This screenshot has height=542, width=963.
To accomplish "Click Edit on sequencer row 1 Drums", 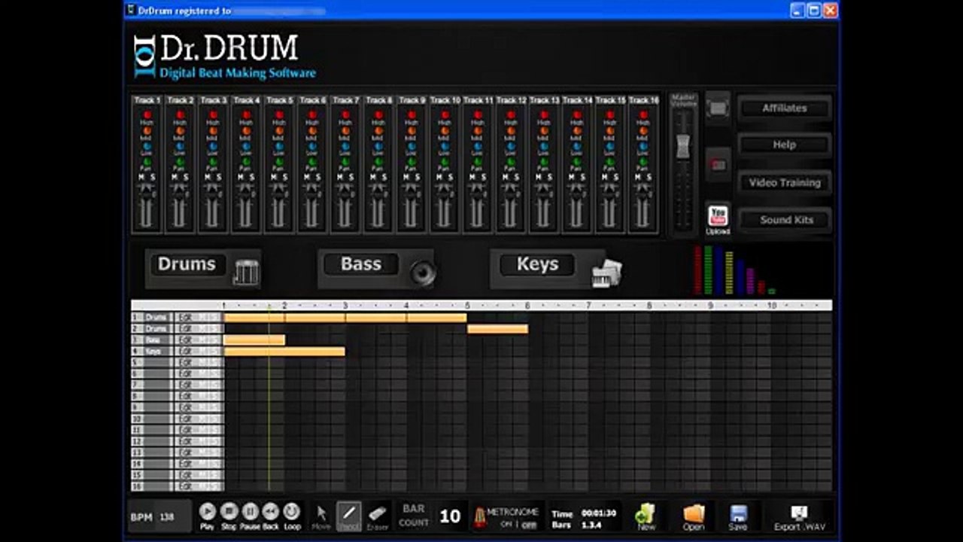I will (x=186, y=318).
